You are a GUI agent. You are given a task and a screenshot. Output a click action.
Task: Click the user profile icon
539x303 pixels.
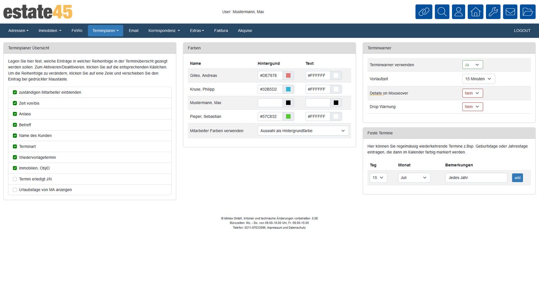point(459,12)
